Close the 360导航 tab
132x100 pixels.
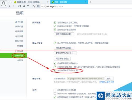coord(48,2)
